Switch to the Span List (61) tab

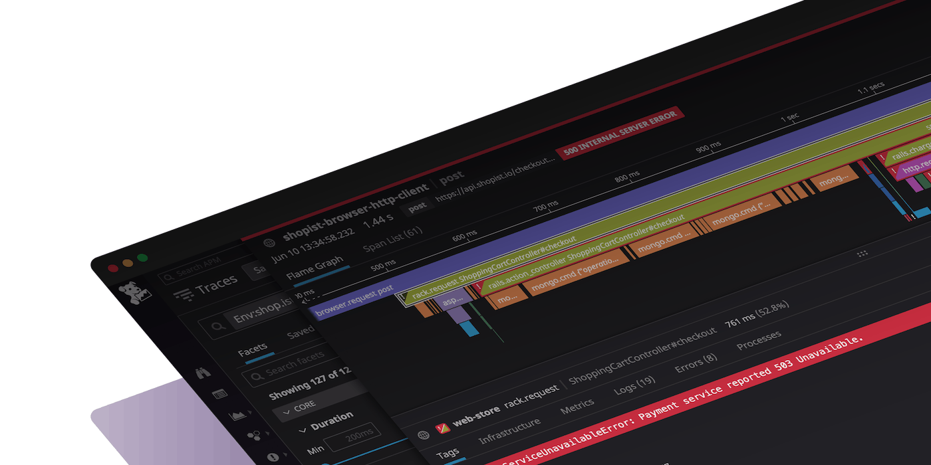pyautogui.click(x=394, y=241)
